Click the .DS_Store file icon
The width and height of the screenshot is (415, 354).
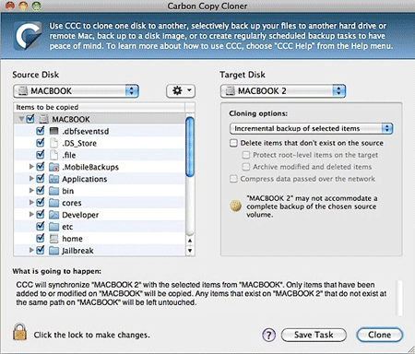[53, 143]
